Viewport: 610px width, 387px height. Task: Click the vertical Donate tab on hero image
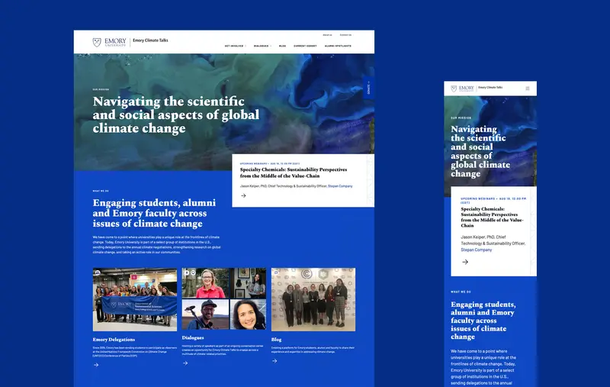click(368, 88)
